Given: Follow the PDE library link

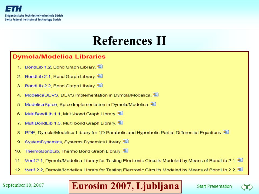Looking at the screenshot, I should [x=30, y=133].
